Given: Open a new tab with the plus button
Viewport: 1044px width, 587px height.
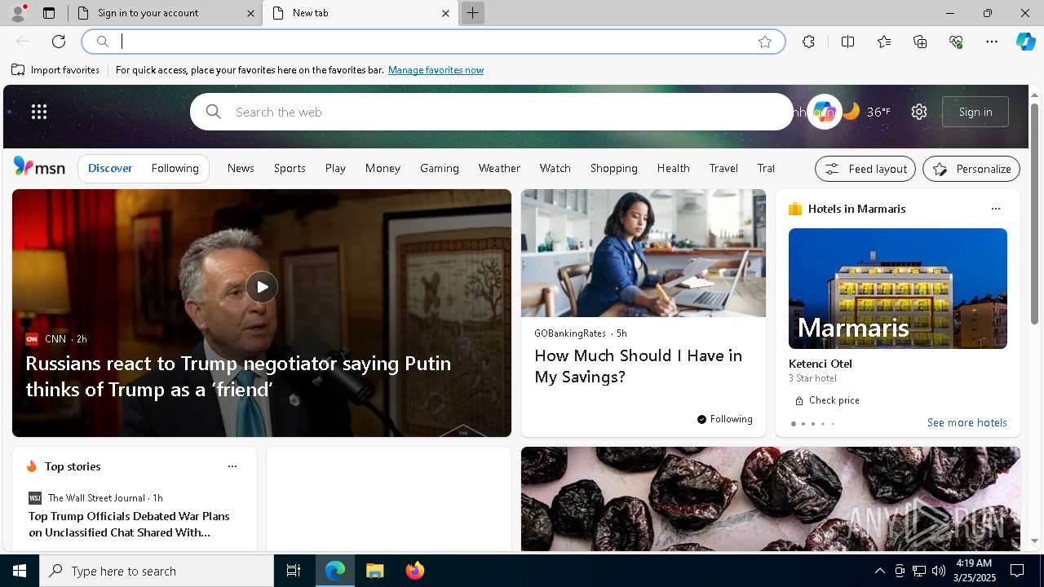Looking at the screenshot, I should click(472, 13).
